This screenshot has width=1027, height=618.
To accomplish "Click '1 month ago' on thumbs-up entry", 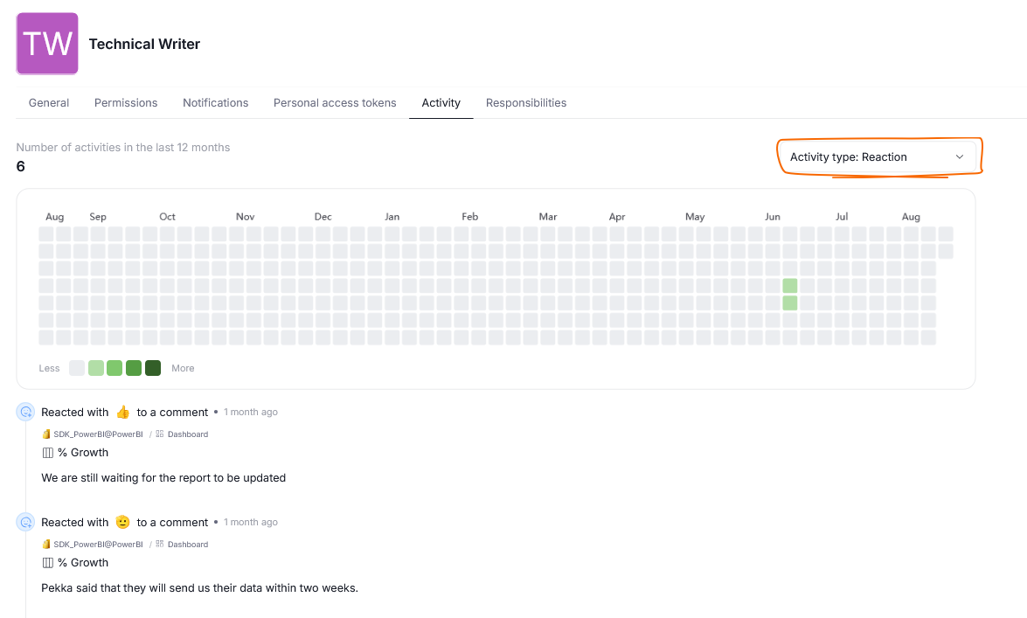I will point(251,413).
